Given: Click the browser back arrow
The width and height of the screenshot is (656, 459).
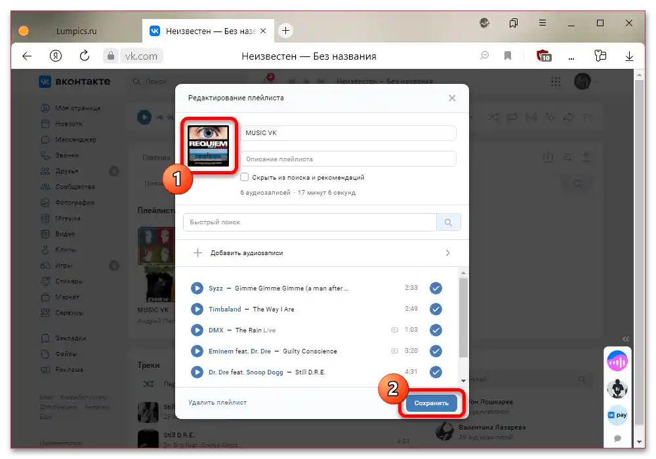Looking at the screenshot, I should tap(27, 56).
